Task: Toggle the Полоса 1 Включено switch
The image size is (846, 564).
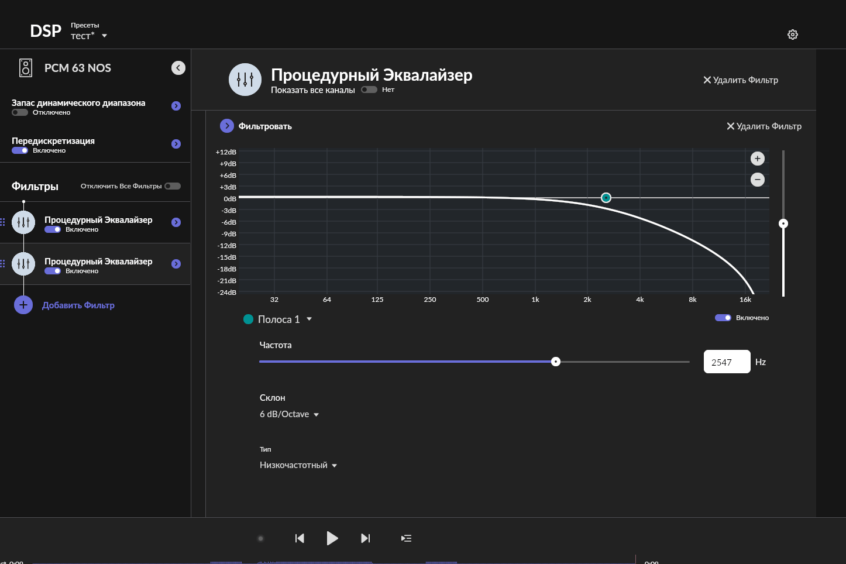Action: [x=723, y=318]
